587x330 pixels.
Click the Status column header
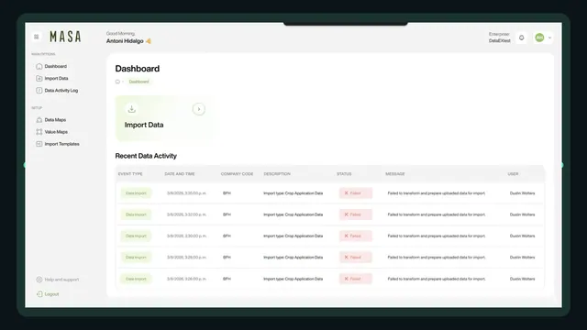coord(344,174)
